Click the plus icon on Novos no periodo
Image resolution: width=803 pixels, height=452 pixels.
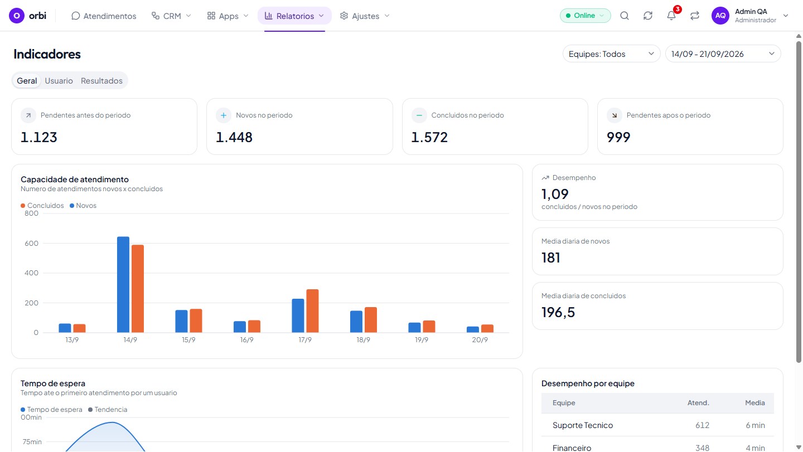(224, 115)
